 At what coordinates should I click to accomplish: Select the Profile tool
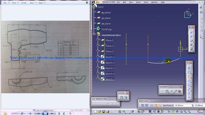click(x=189, y=68)
